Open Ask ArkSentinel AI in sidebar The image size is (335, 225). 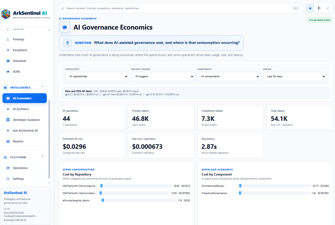click(24, 131)
